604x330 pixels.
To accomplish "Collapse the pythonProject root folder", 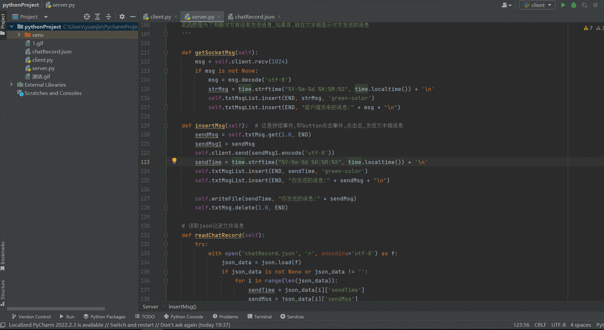I will 12,27.
